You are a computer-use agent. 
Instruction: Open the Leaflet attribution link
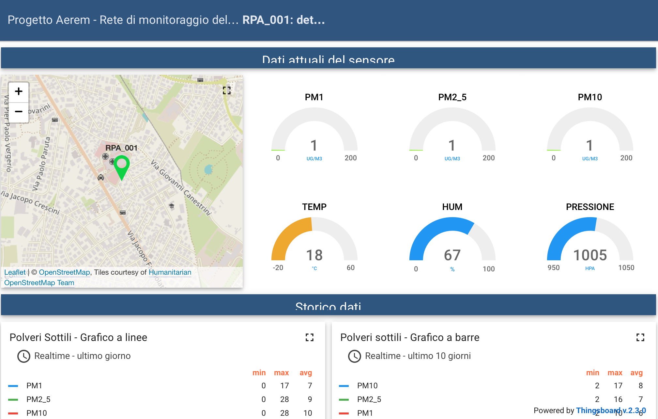coord(15,272)
